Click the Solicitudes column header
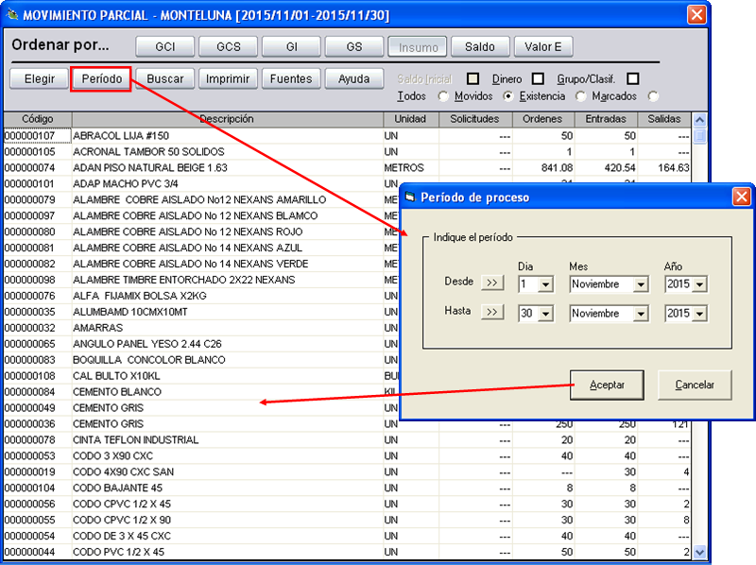The height and width of the screenshot is (565, 756). coord(475,119)
